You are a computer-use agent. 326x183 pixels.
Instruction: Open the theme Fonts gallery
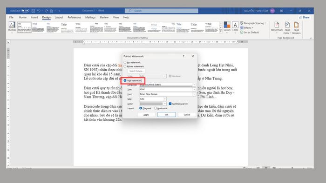pos(235,27)
